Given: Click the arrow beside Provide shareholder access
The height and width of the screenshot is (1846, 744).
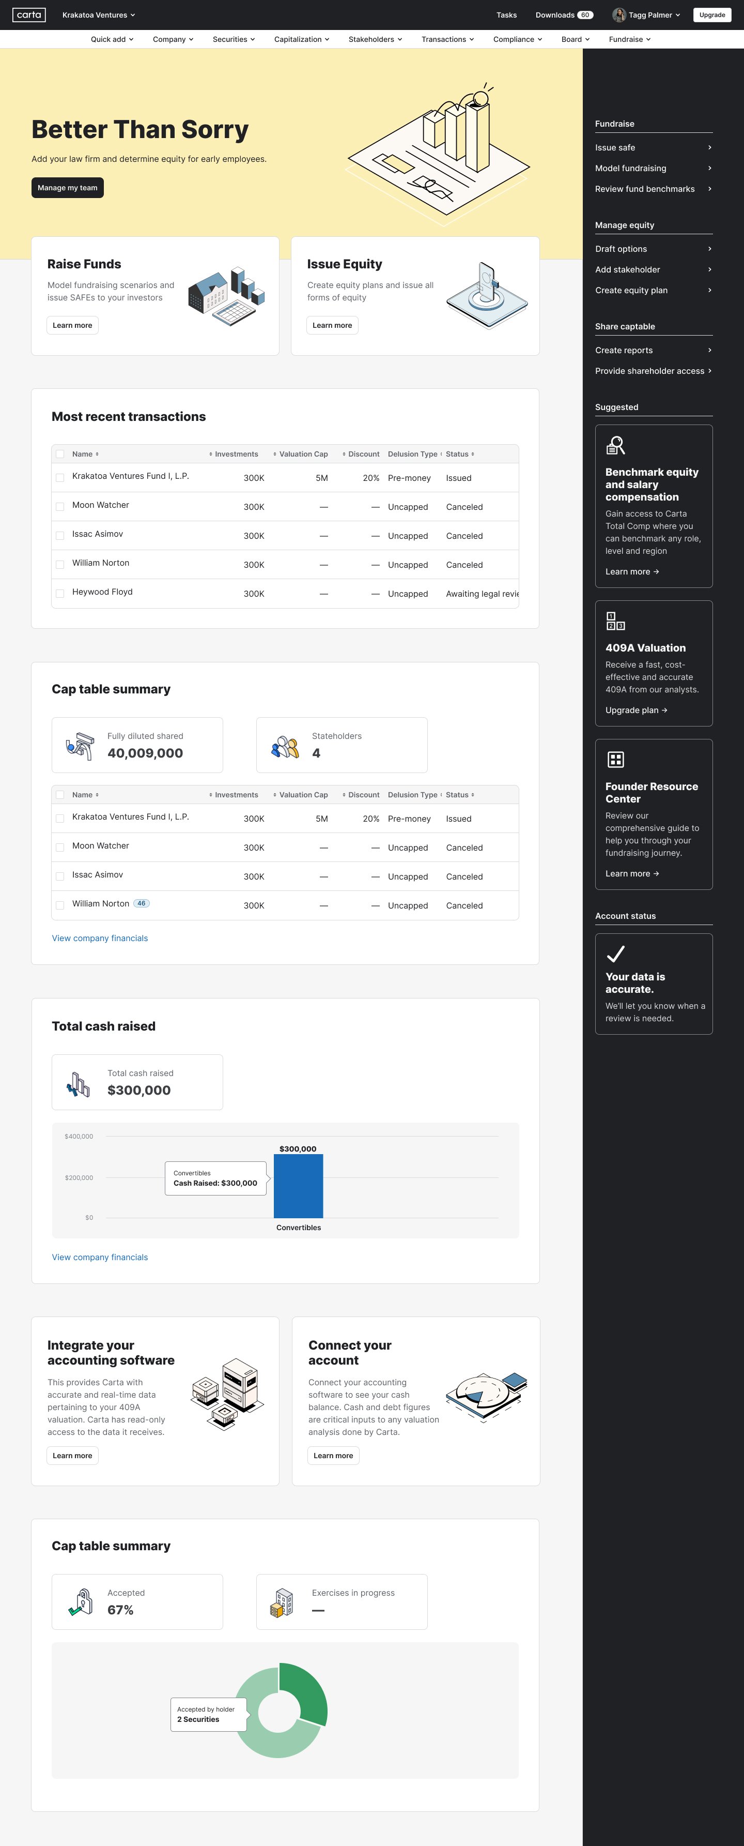Looking at the screenshot, I should [709, 371].
